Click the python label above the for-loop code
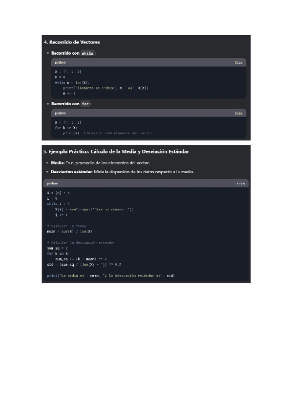Image resolution: width=293 pixels, height=415 pixels. pyautogui.click(x=60, y=113)
